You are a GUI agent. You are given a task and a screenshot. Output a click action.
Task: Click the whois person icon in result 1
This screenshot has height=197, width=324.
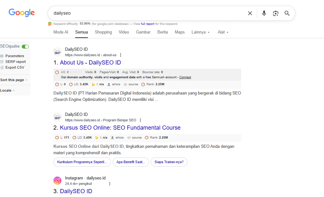(x=109, y=84)
